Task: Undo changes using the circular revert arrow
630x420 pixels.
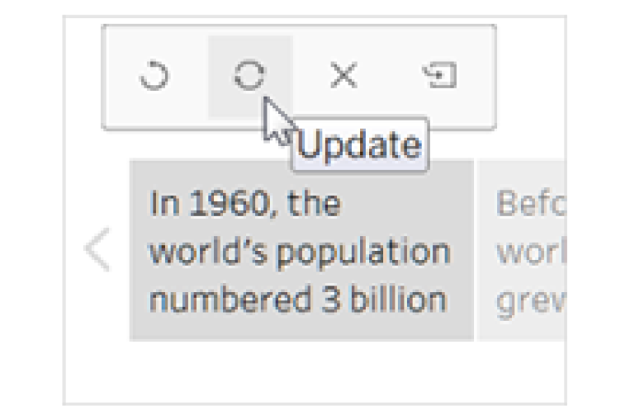Action: click(x=153, y=76)
